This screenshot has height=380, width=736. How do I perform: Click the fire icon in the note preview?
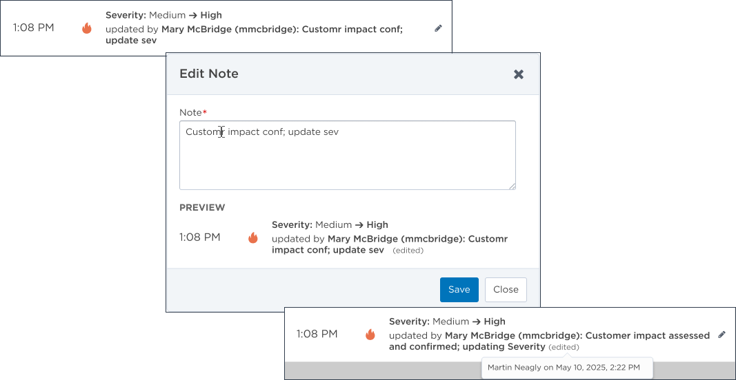pyautogui.click(x=253, y=237)
